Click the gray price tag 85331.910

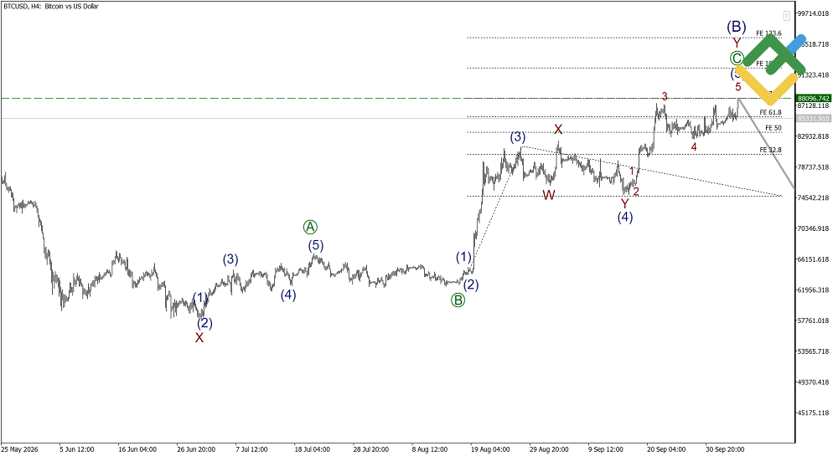(814, 119)
